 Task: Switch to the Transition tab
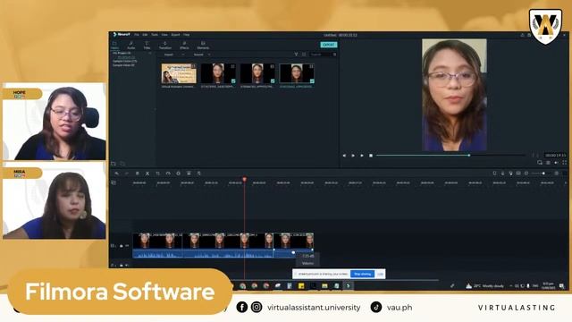[164, 46]
